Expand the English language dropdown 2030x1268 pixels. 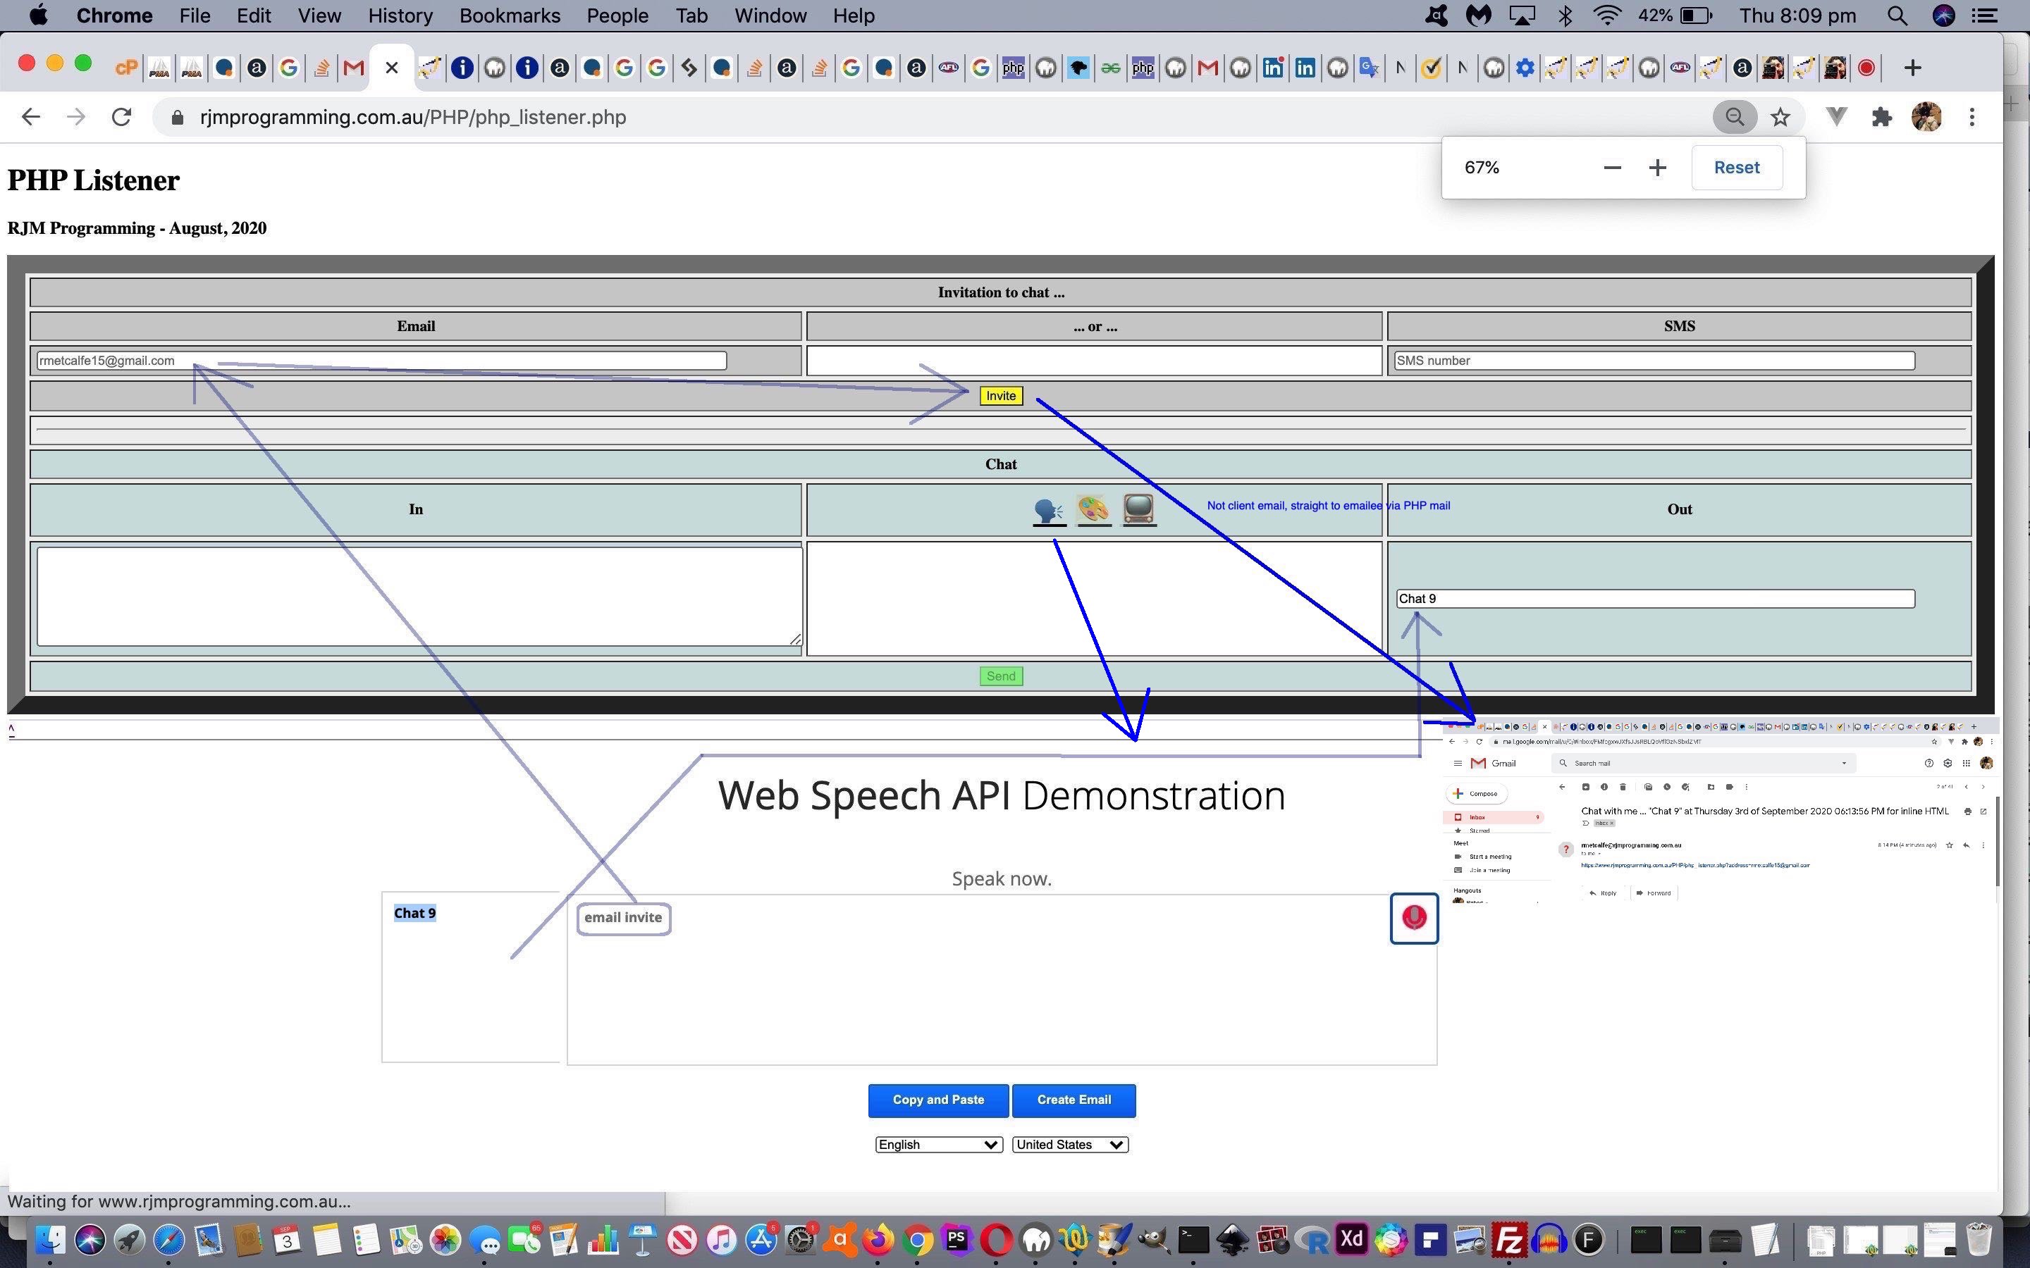(938, 1145)
